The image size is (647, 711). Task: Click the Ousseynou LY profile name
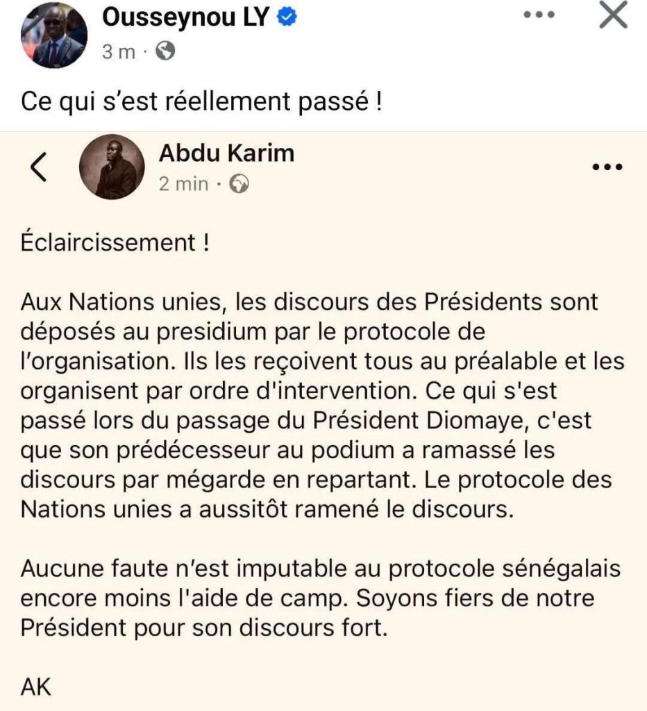click(185, 19)
